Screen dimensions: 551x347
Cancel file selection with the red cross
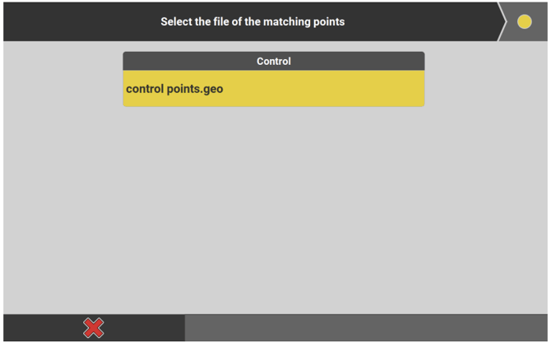pos(94,328)
